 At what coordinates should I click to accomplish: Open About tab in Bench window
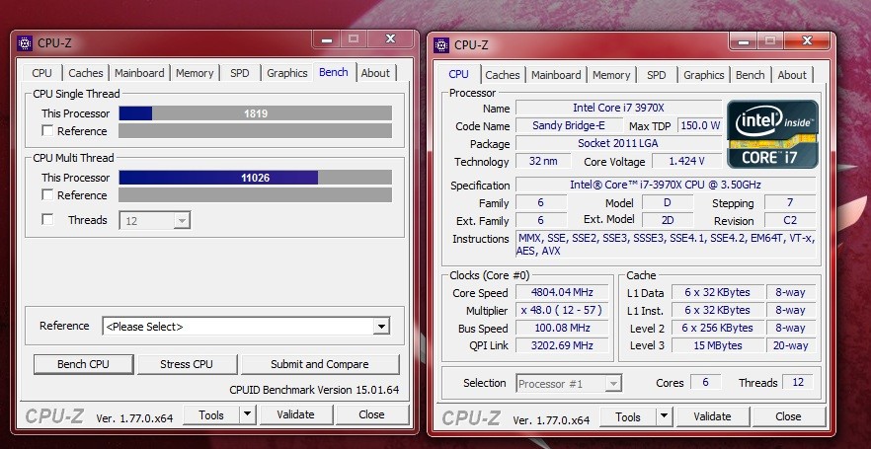[x=375, y=73]
